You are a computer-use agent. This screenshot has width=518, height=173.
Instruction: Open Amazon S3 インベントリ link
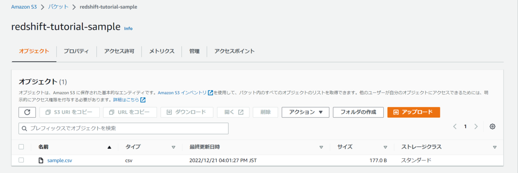pyautogui.click(x=182, y=93)
